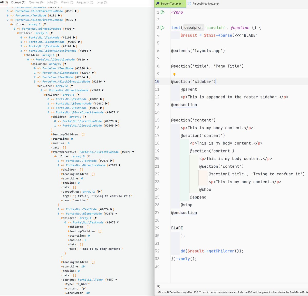Select the ScratchTest.php editor tab
The width and height of the screenshot is (308, 296).
(171, 4)
